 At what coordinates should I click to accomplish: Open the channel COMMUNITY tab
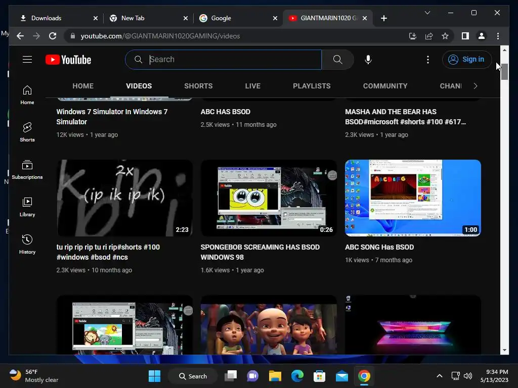(x=385, y=86)
